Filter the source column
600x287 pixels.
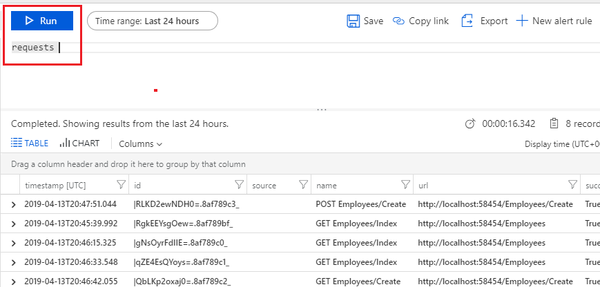pyautogui.click(x=303, y=185)
